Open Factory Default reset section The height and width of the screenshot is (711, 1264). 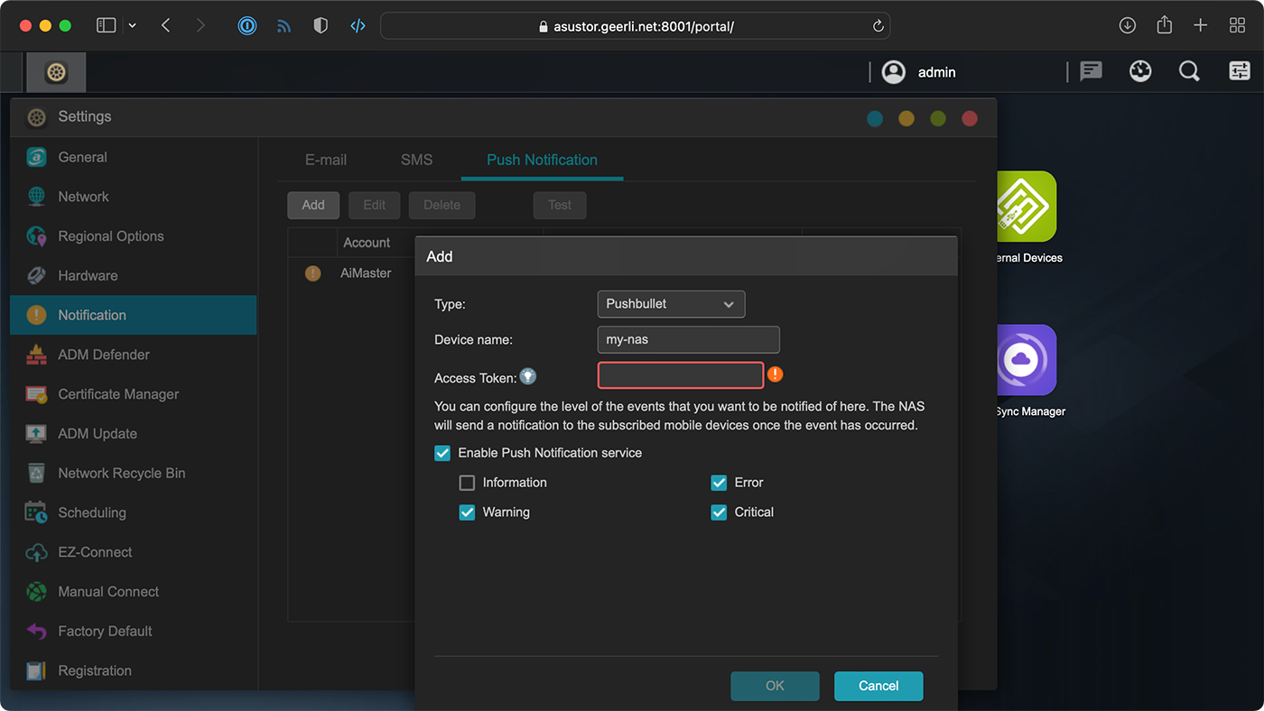(133, 631)
